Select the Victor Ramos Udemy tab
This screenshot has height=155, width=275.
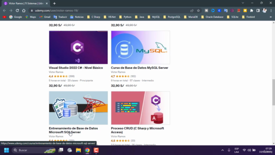25,3
